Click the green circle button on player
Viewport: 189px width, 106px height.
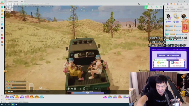tap(146, 7)
